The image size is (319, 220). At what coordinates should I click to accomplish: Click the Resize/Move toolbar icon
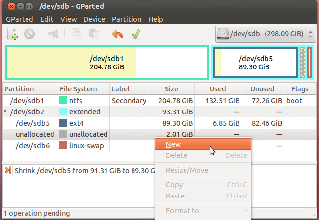click(53, 34)
